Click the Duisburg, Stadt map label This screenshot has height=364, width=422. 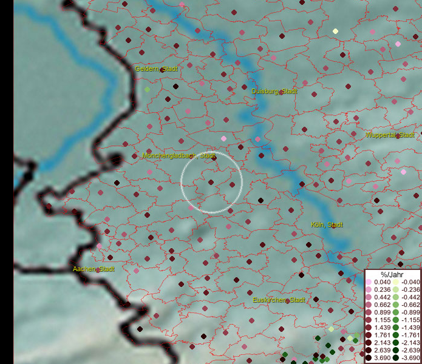pos(274,92)
